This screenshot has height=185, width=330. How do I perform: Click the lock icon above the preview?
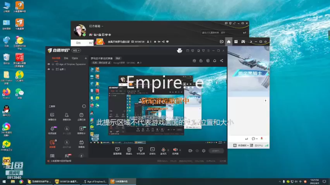click(201, 60)
